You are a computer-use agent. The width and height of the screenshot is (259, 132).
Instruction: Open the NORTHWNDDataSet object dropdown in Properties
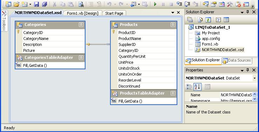point(254,78)
